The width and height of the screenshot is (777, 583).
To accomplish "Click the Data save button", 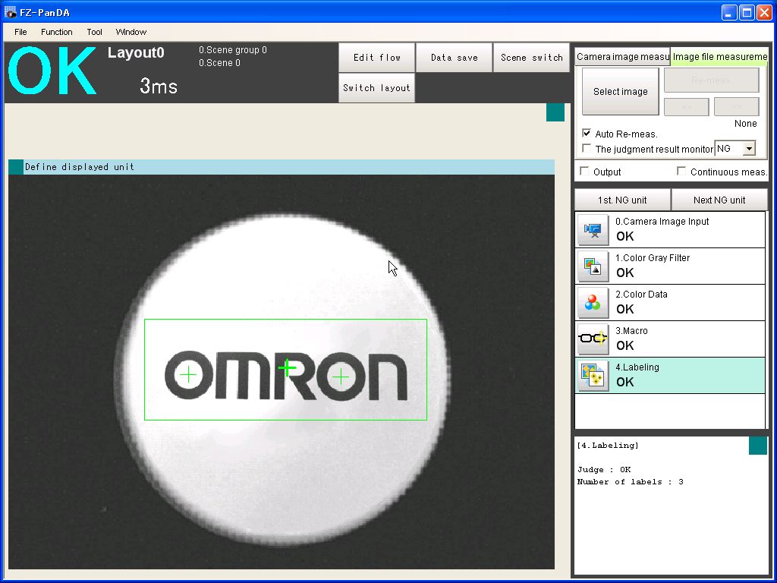I will [454, 58].
